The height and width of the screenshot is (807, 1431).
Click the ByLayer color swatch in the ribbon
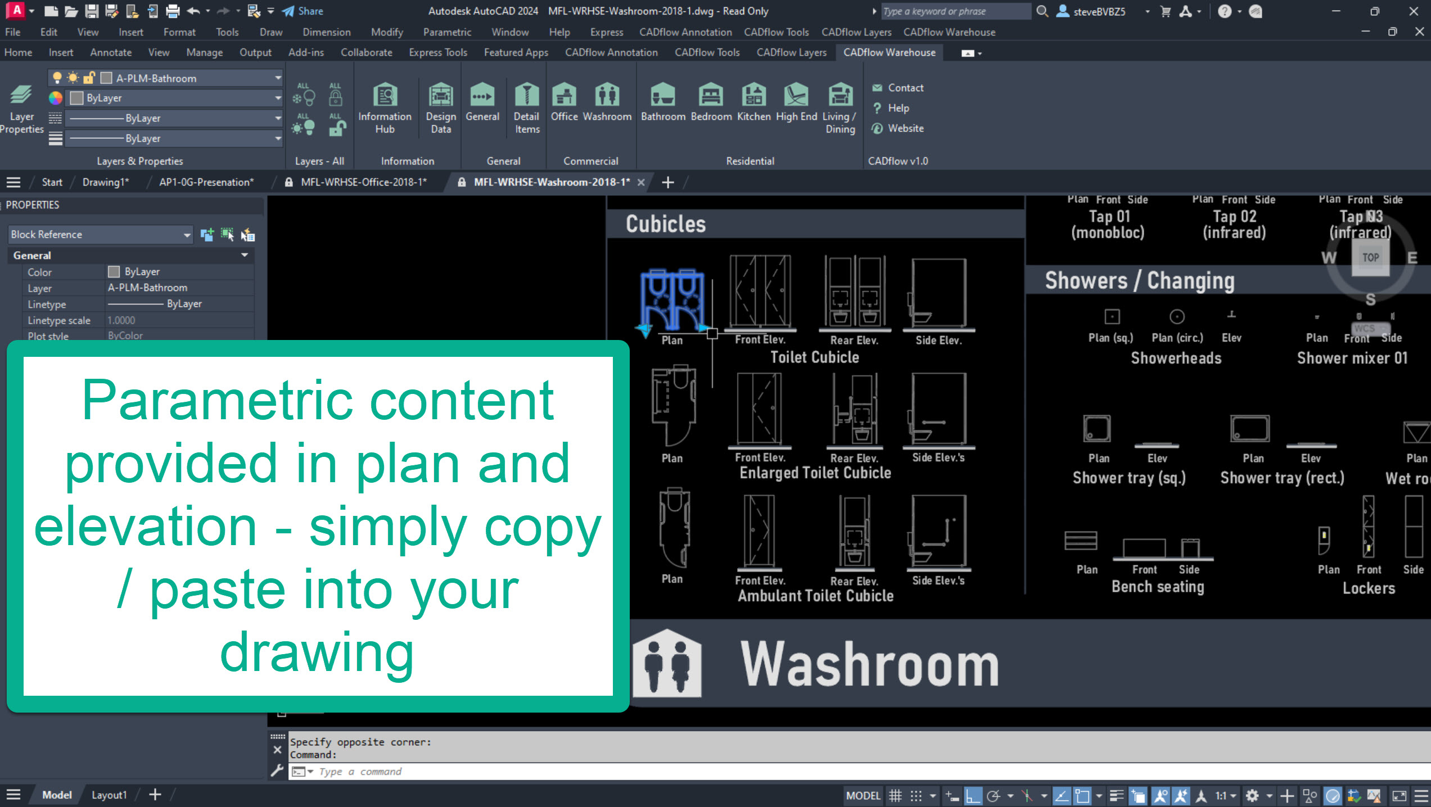pyautogui.click(x=76, y=98)
